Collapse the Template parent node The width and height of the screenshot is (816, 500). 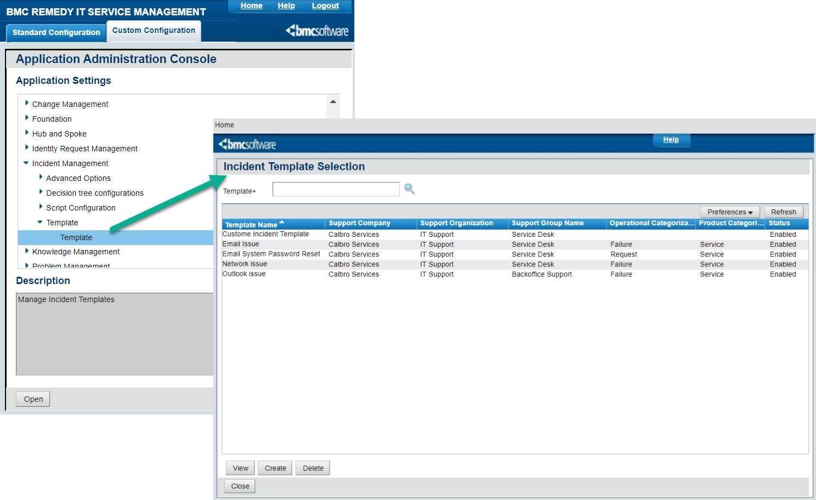click(x=40, y=222)
